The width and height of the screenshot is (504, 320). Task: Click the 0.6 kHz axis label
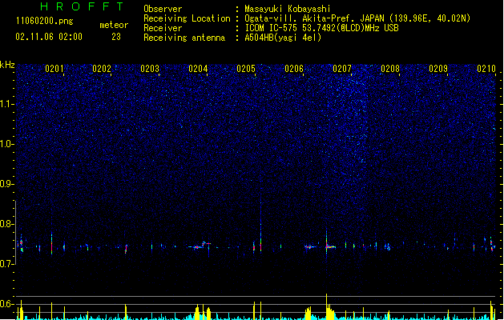point(7,304)
